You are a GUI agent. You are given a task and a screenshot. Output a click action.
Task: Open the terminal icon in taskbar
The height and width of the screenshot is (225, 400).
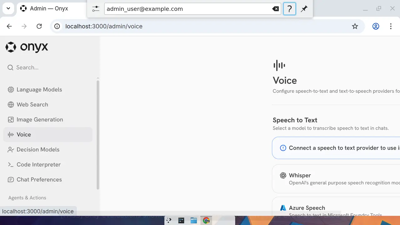click(181, 220)
